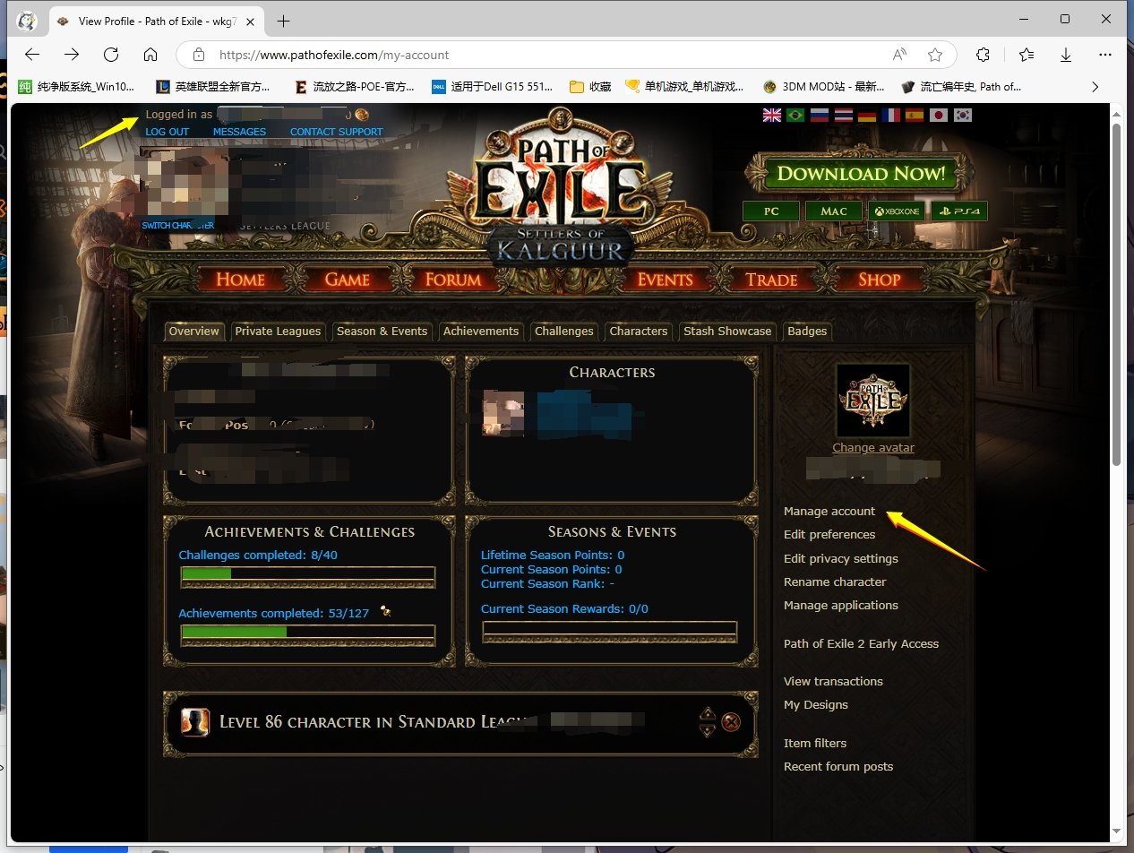Click the Path of Exile avatar thumbnail

click(873, 401)
